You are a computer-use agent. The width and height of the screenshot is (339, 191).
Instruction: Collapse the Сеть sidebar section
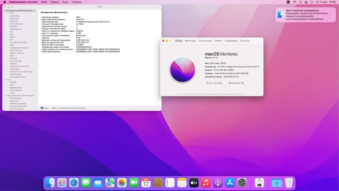[5, 80]
